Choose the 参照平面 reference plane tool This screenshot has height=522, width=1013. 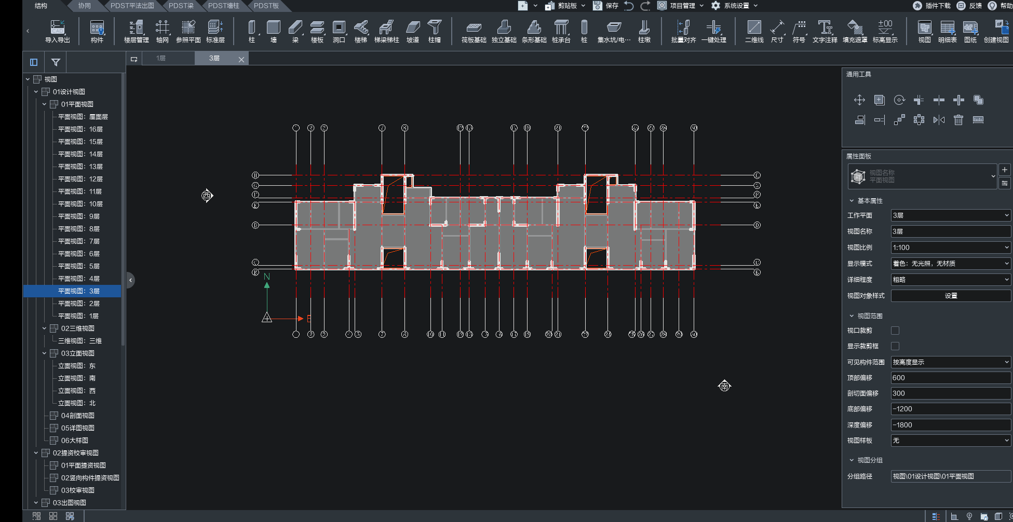click(x=188, y=31)
